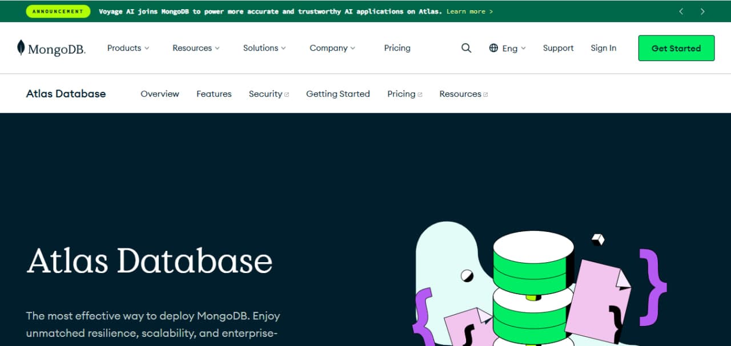Open the Eng language selector
Screen dimensions: 731x346
508,48
